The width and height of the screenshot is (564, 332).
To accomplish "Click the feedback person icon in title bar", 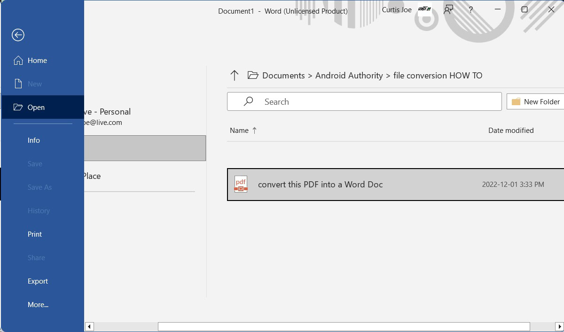I will [448, 10].
